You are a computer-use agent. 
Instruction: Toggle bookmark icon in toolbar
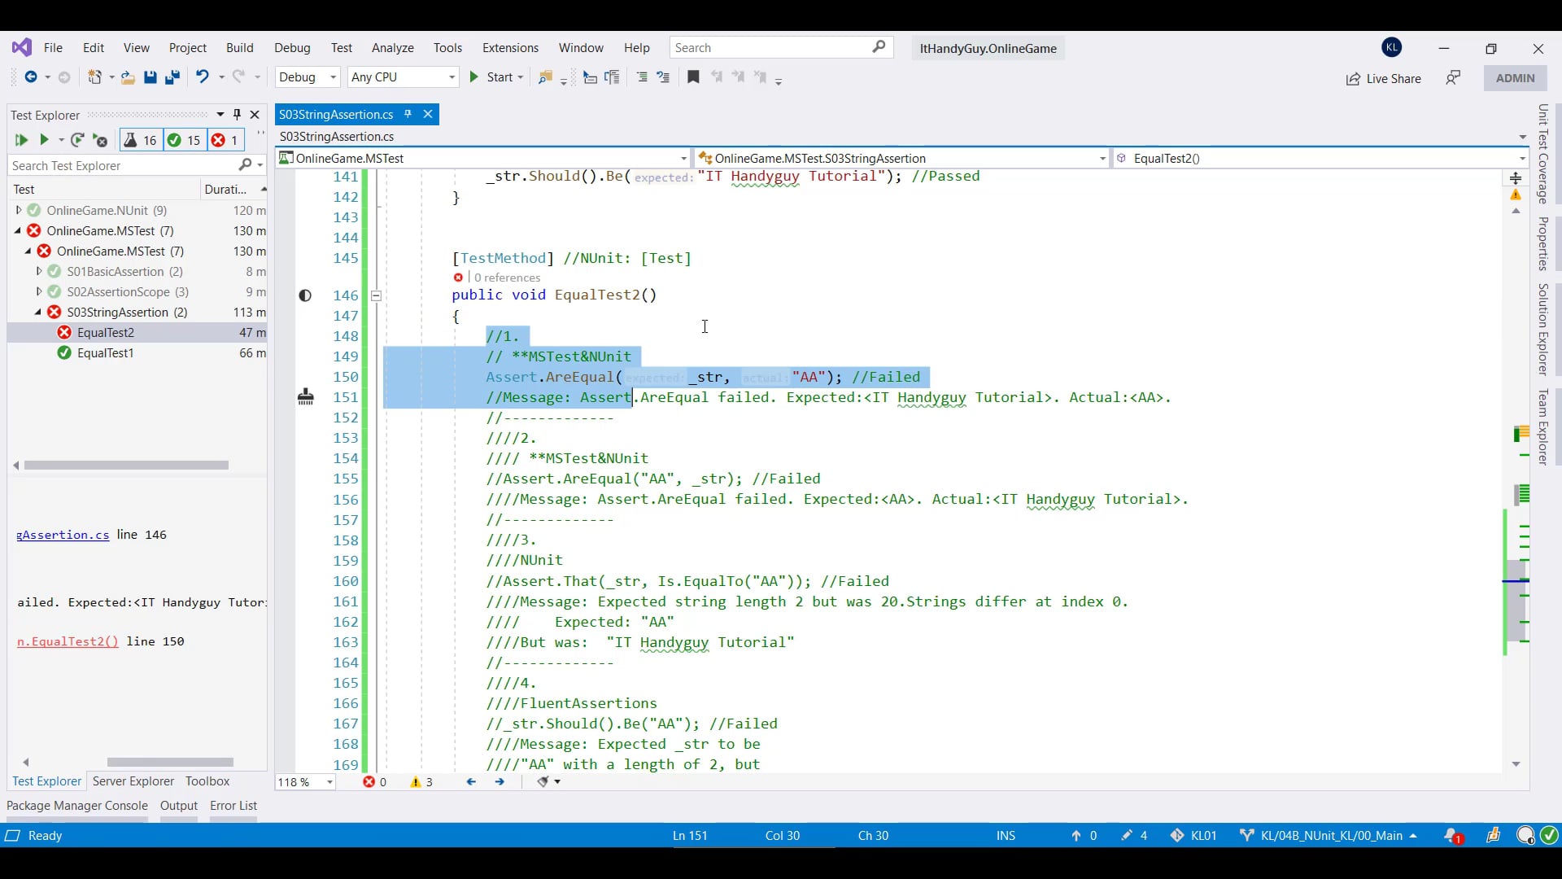693,77
